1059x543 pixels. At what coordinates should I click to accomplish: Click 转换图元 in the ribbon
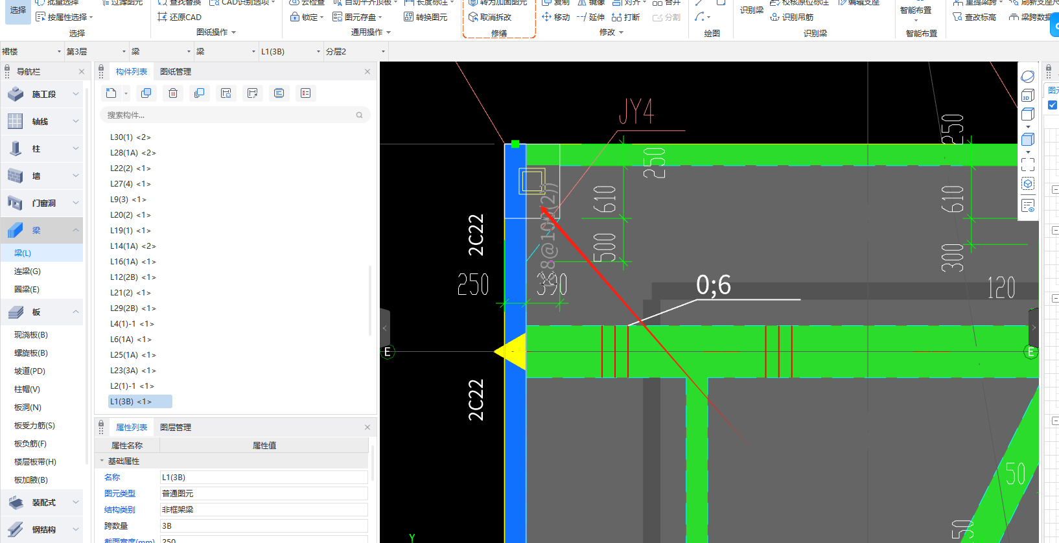pyautogui.click(x=425, y=17)
